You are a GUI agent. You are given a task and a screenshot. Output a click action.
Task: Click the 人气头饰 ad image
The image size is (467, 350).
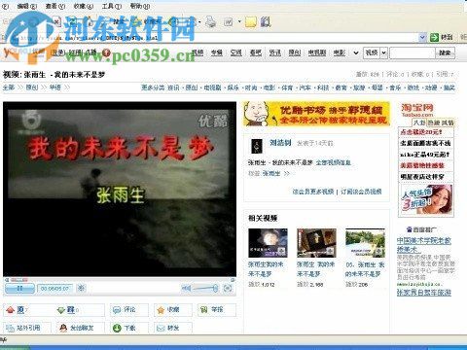coord(426,199)
